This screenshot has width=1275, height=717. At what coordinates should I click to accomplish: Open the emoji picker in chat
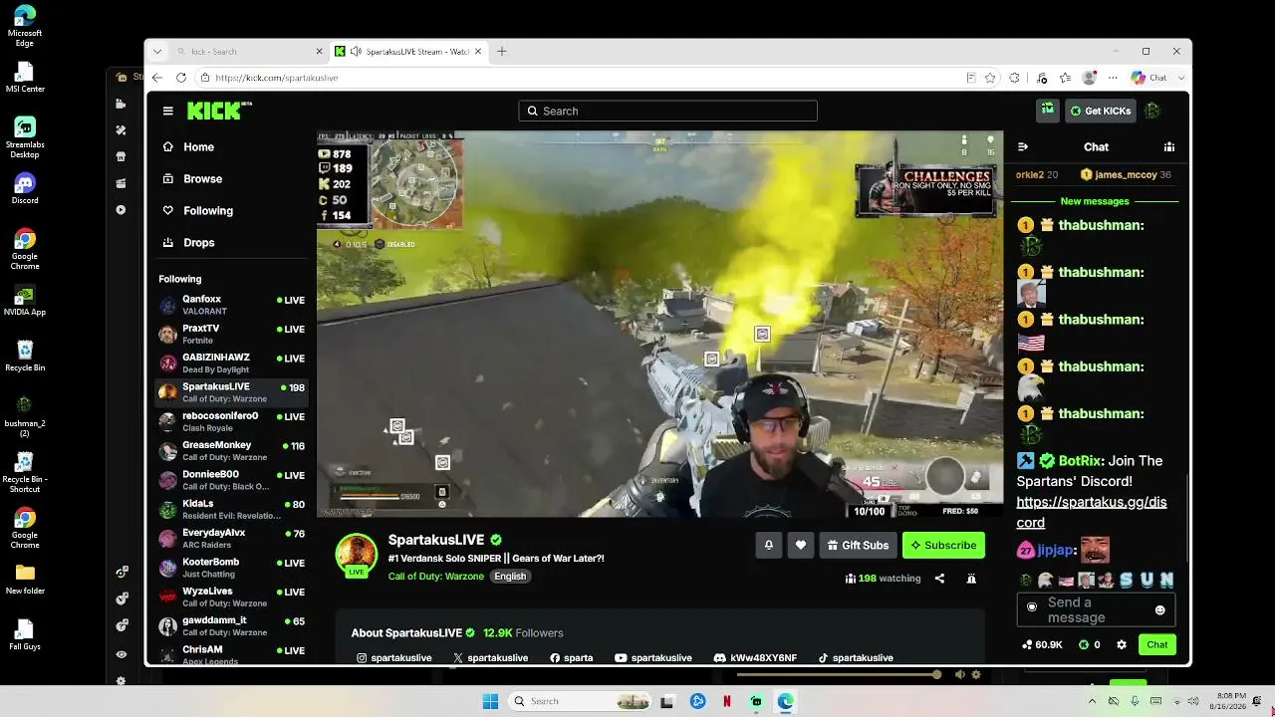[1159, 609]
